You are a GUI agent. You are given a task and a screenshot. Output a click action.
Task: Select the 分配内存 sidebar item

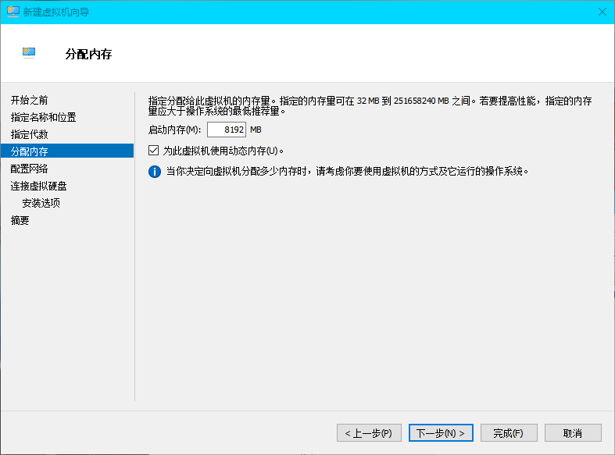[x=30, y=151]
